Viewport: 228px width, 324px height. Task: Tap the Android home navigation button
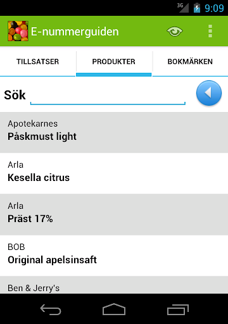114,309
